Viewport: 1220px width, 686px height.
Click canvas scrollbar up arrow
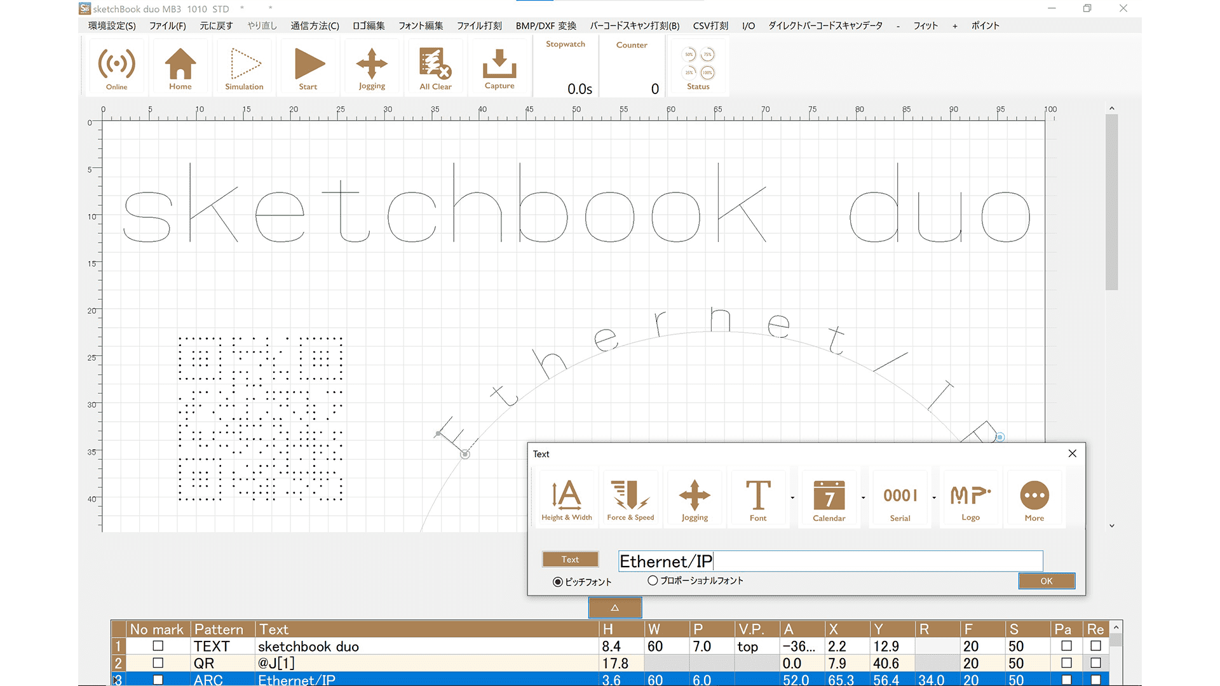tap(1112, 109)
